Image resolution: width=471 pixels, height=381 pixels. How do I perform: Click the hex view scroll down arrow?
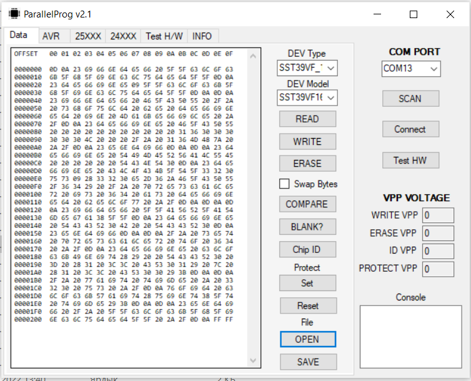coord(253,360)
